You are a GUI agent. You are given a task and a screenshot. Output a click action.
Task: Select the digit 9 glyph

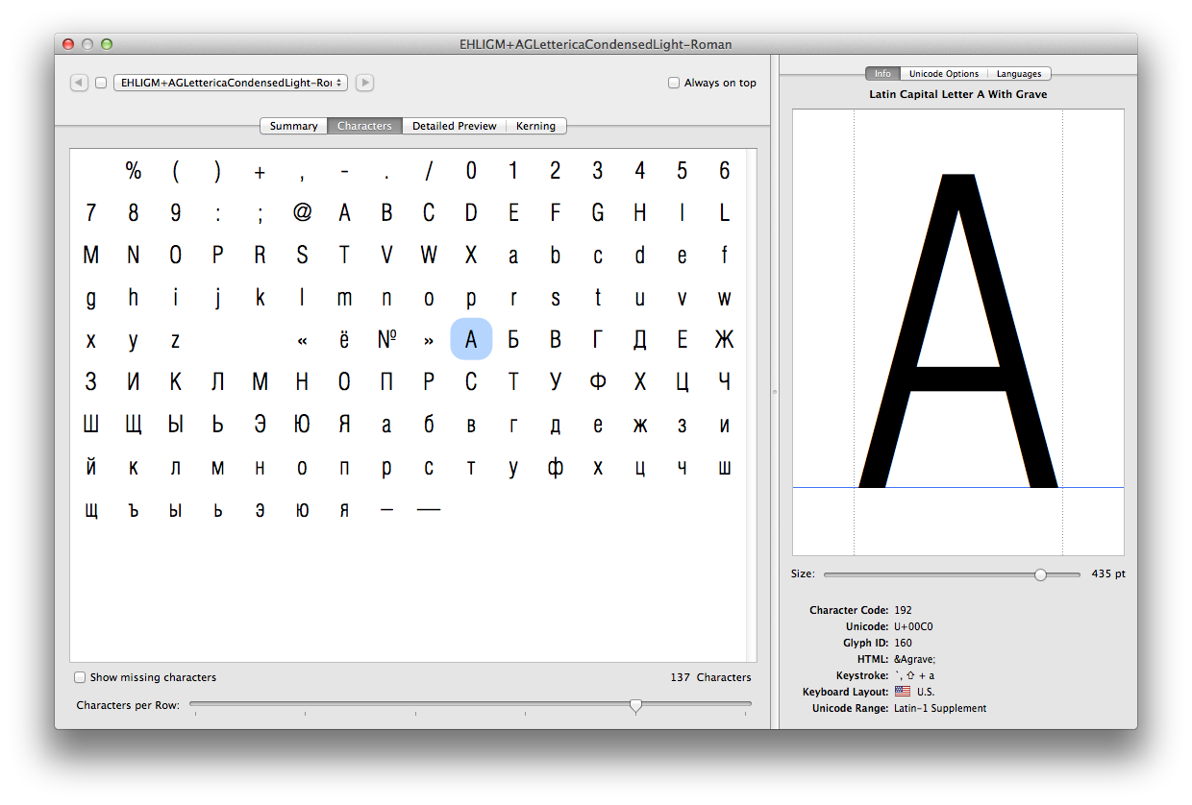click(x=175, y=213)
